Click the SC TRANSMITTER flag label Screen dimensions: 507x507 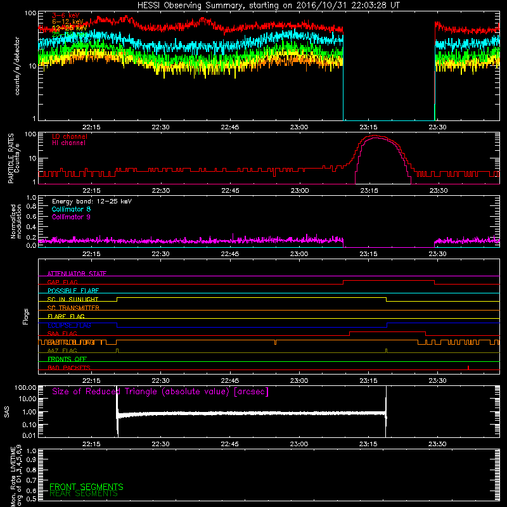pyautogui.click(x=74, y=307)
